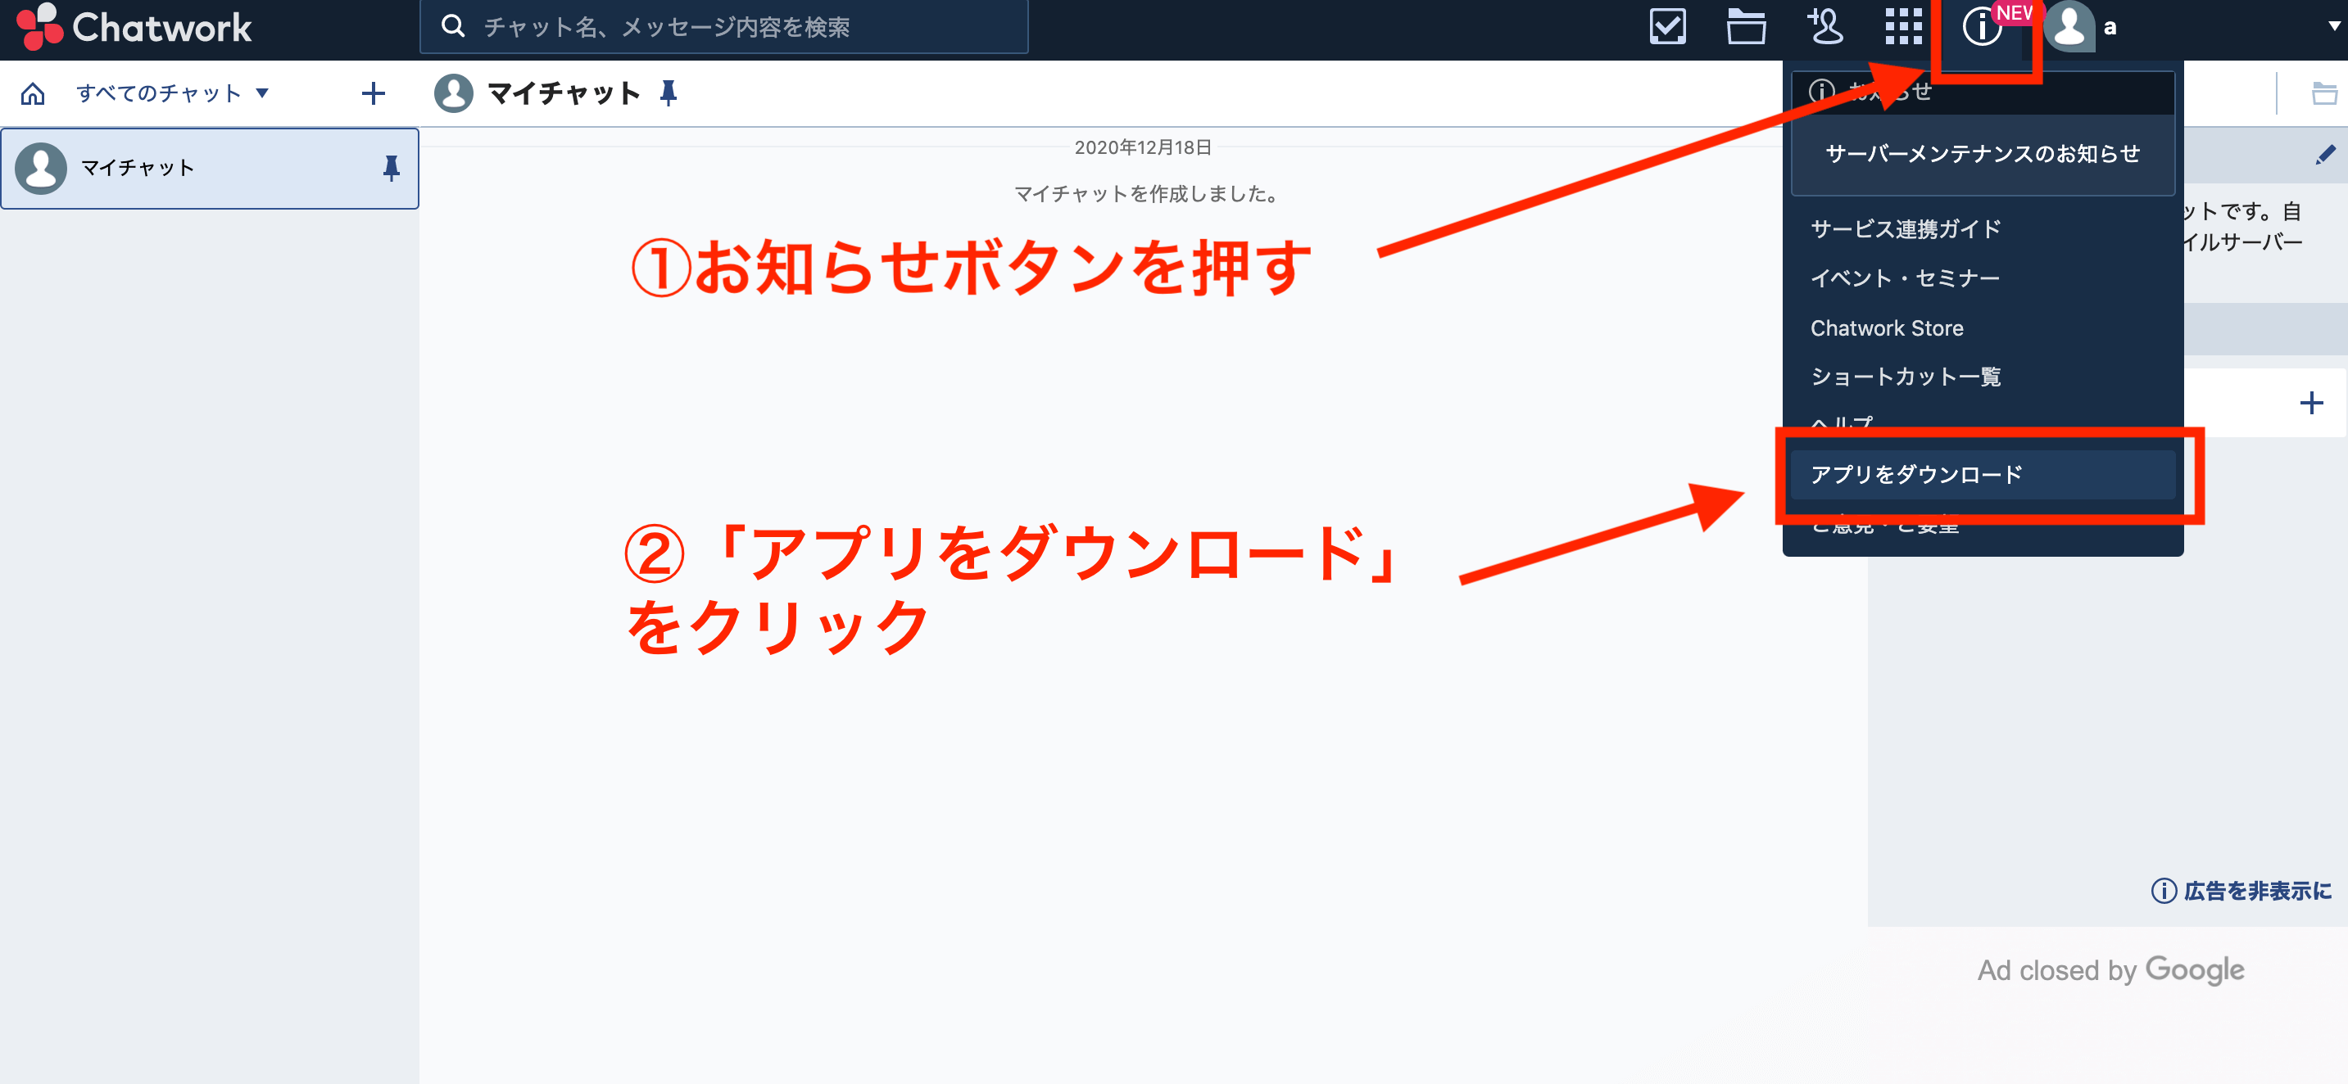Click the 広告を非表示に link
2348x1084 pixels.
pyautogui.click(x=2241, y=890)
